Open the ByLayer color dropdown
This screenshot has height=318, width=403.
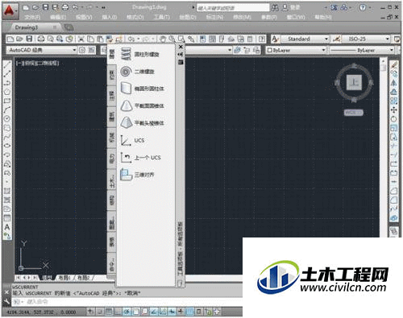tap(296, 50)
